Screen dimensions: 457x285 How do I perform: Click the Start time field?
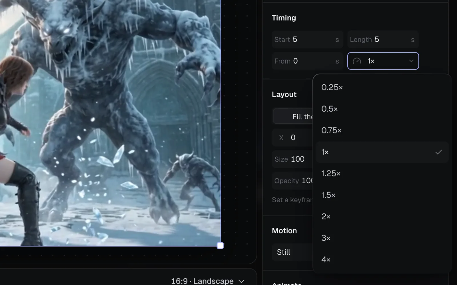click(x=307, y=40)
